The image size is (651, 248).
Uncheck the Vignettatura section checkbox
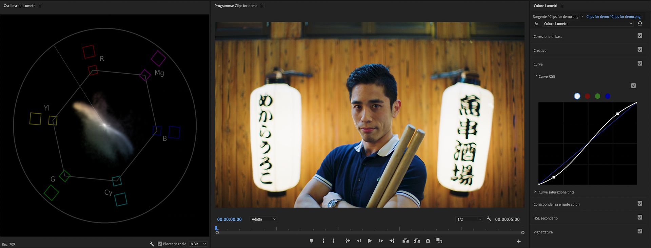click(x=639, y=231)
